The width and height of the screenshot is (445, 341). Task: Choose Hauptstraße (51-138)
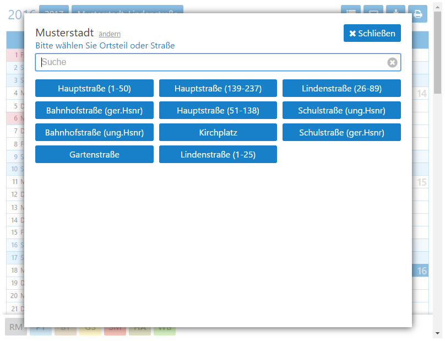click(218, 110)
